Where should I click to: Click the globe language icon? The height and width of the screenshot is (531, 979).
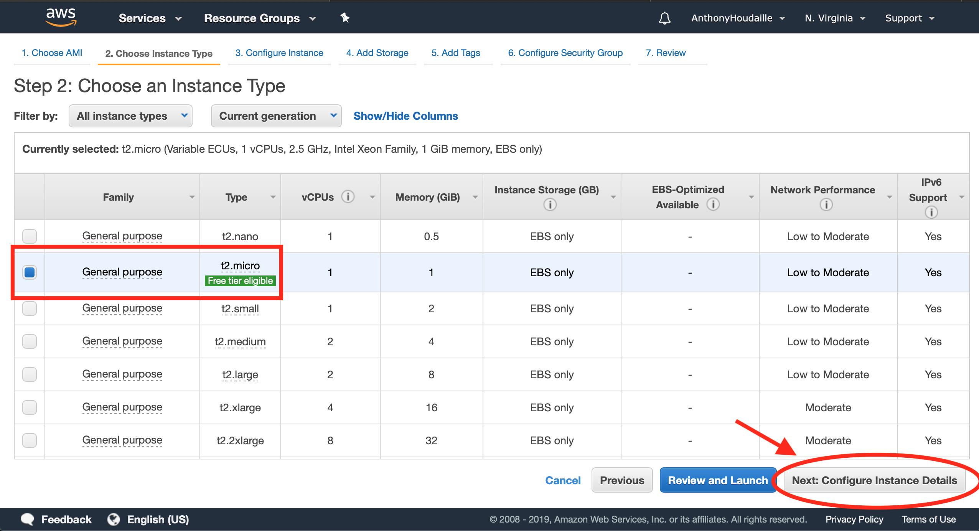coord(113,519)
